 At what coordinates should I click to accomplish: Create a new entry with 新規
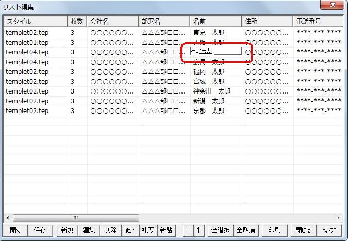point(67,230)
